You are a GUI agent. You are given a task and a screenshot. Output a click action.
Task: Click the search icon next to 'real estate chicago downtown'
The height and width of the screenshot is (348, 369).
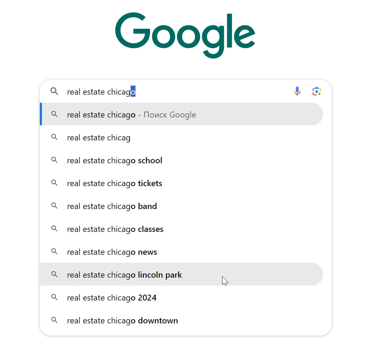pyautogui.click(x=54, y=320)
